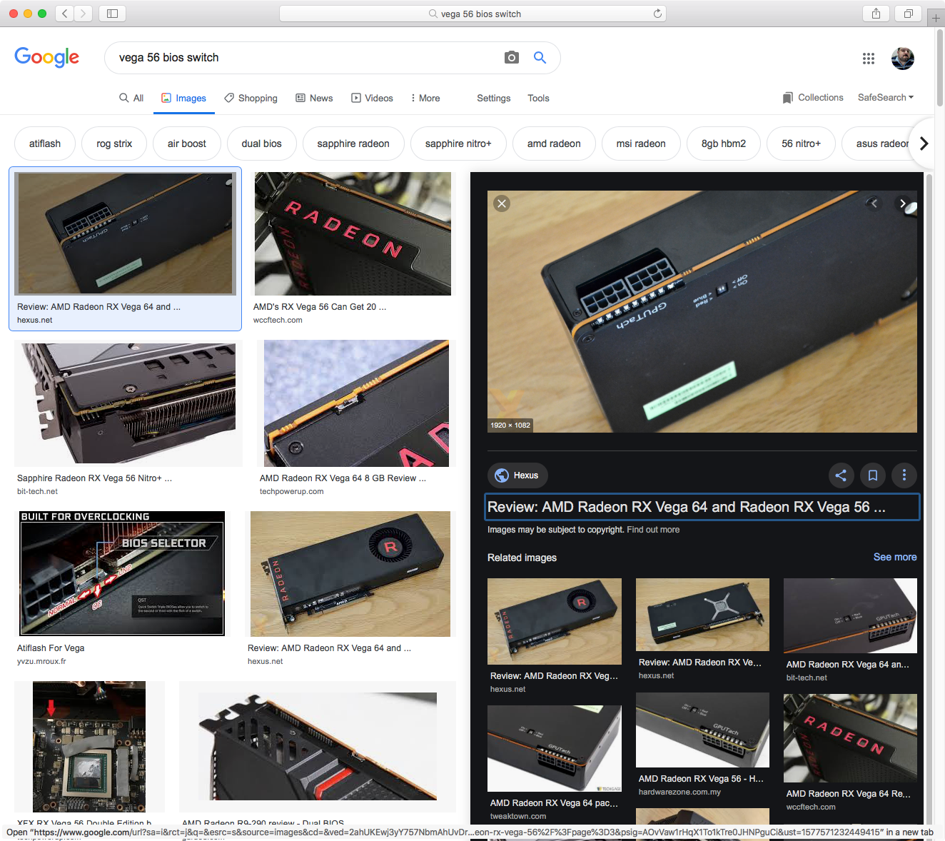The image size is (945, 841).
Task: Filter by the rog strix chip
Action: click(114, 143)
